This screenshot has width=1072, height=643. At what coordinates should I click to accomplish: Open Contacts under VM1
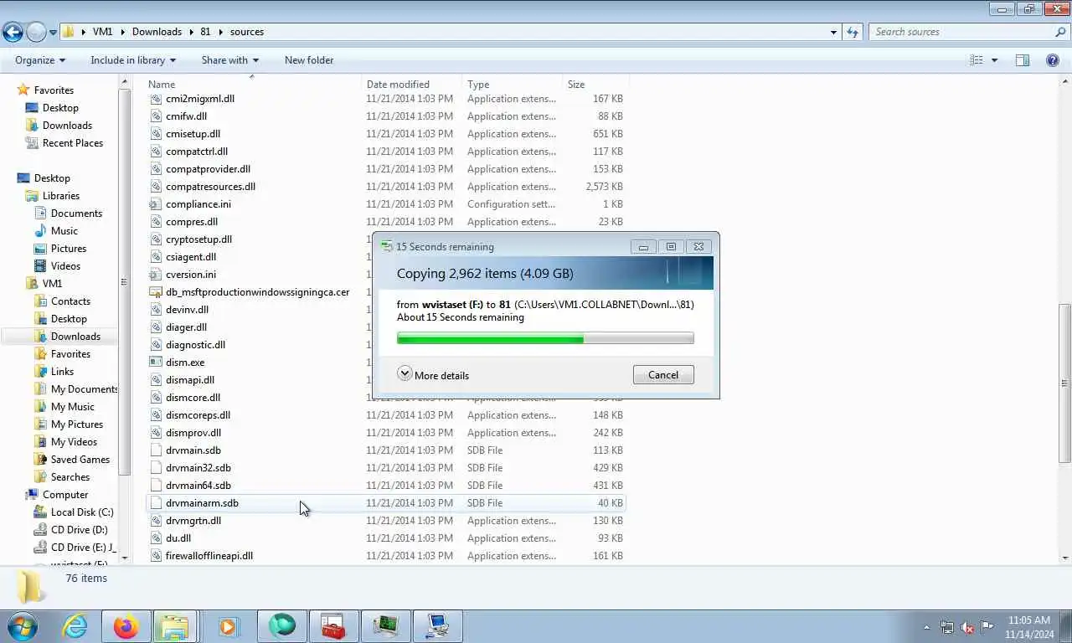(70, 301)
